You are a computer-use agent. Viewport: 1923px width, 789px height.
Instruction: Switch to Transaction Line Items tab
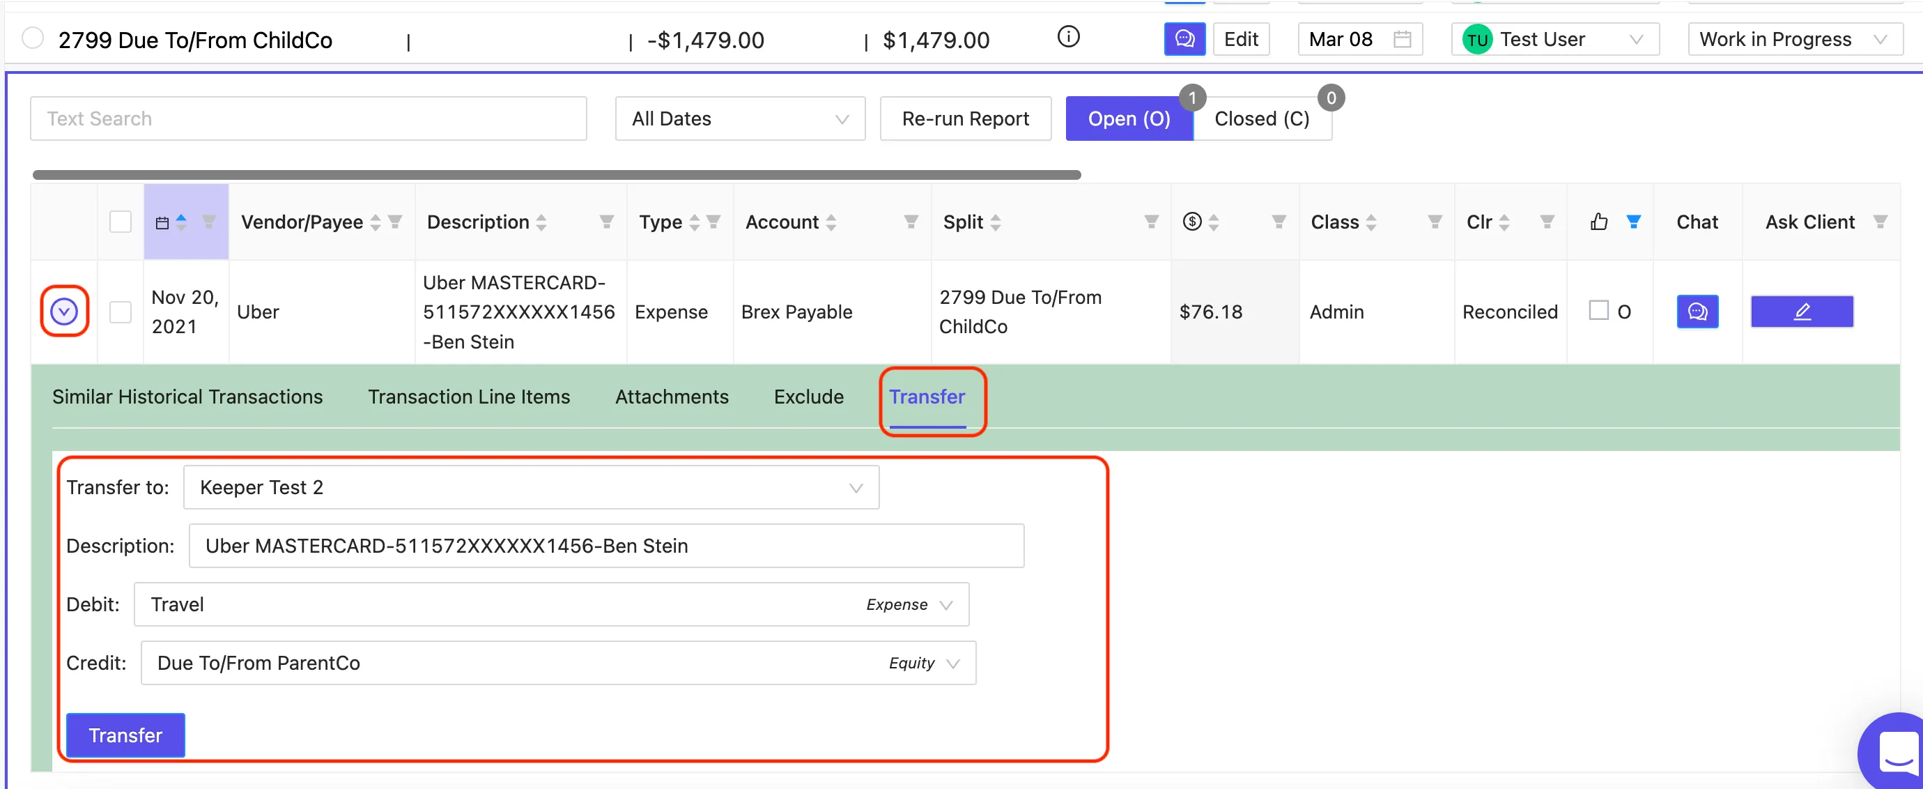tap(469, 397)
